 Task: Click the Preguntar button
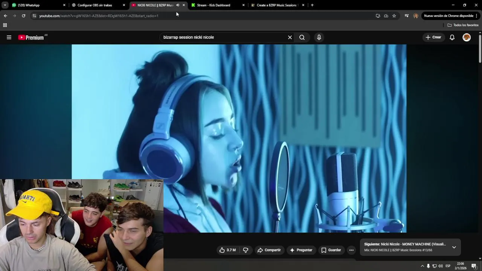(300, 250)
